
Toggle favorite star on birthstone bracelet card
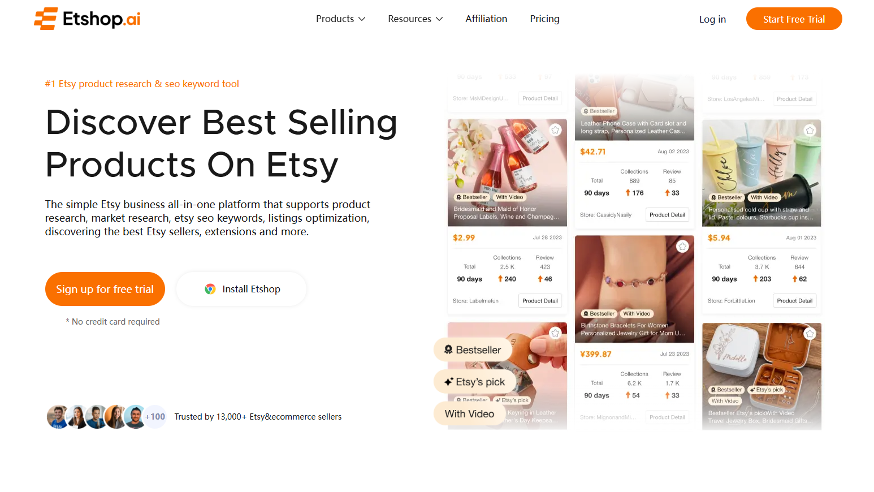pyautogui.click(x=683, y=246)
